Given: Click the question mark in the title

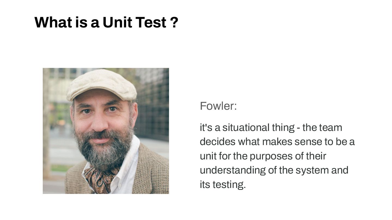Looking at the screenshot, I should [x=175, y=22].
